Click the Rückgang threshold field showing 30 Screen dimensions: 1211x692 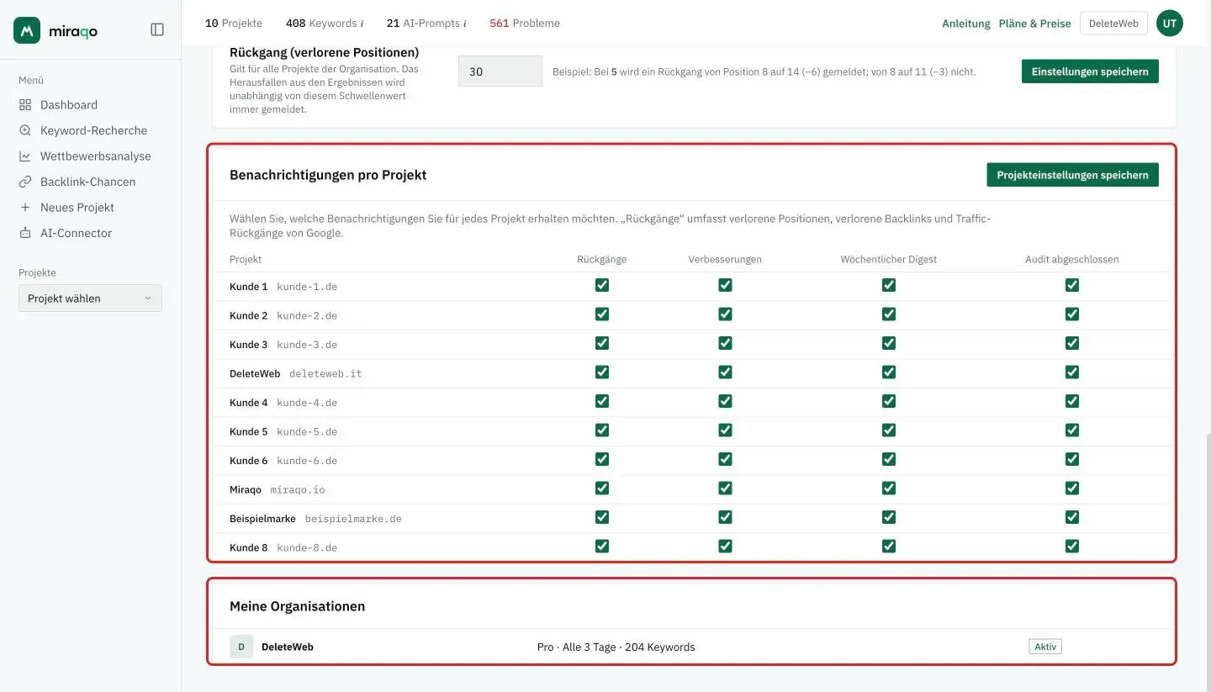(x=500, y=71)
